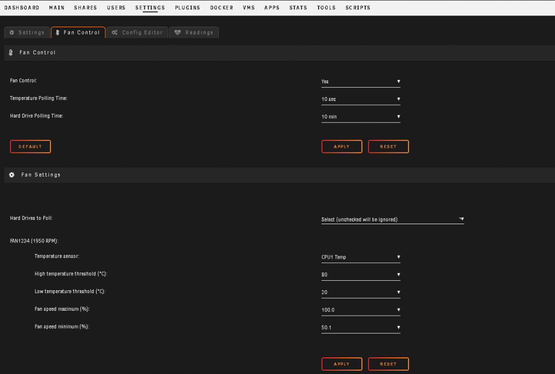Go to Scripts

pos(358,7)
